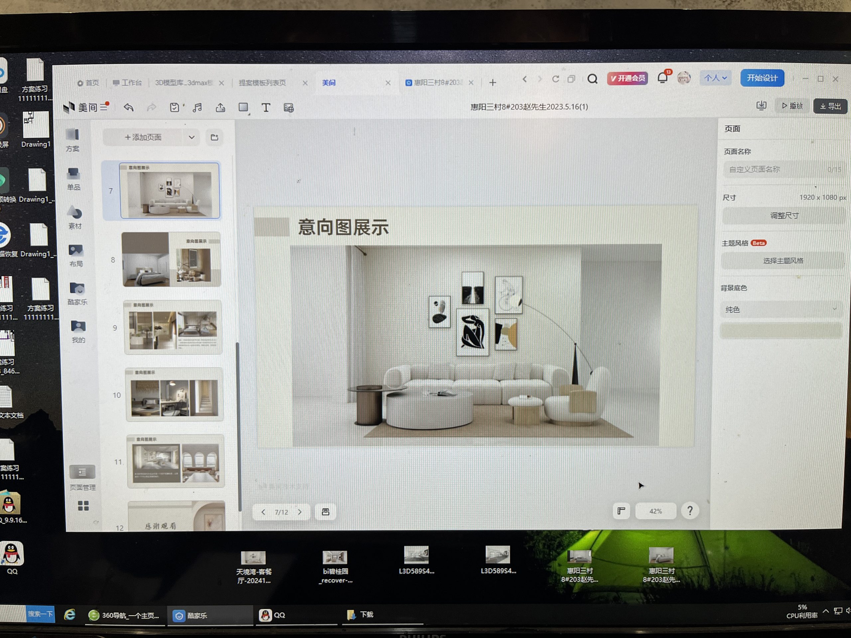Viewport: 851px width, 638px height.
Task: Click the 调整尺寸 button
Action: [784, 215]
